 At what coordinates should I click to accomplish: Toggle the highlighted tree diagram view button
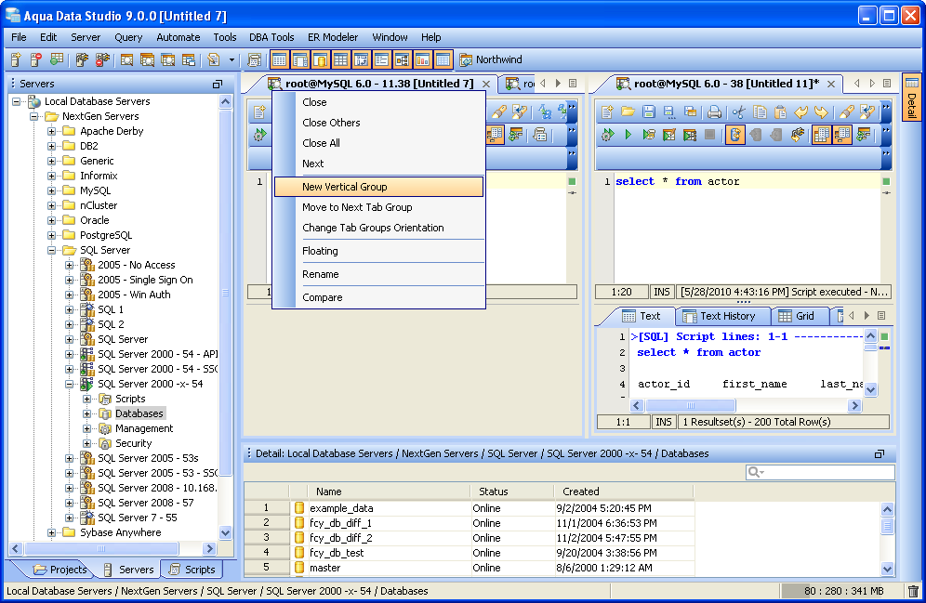point(403,59)
